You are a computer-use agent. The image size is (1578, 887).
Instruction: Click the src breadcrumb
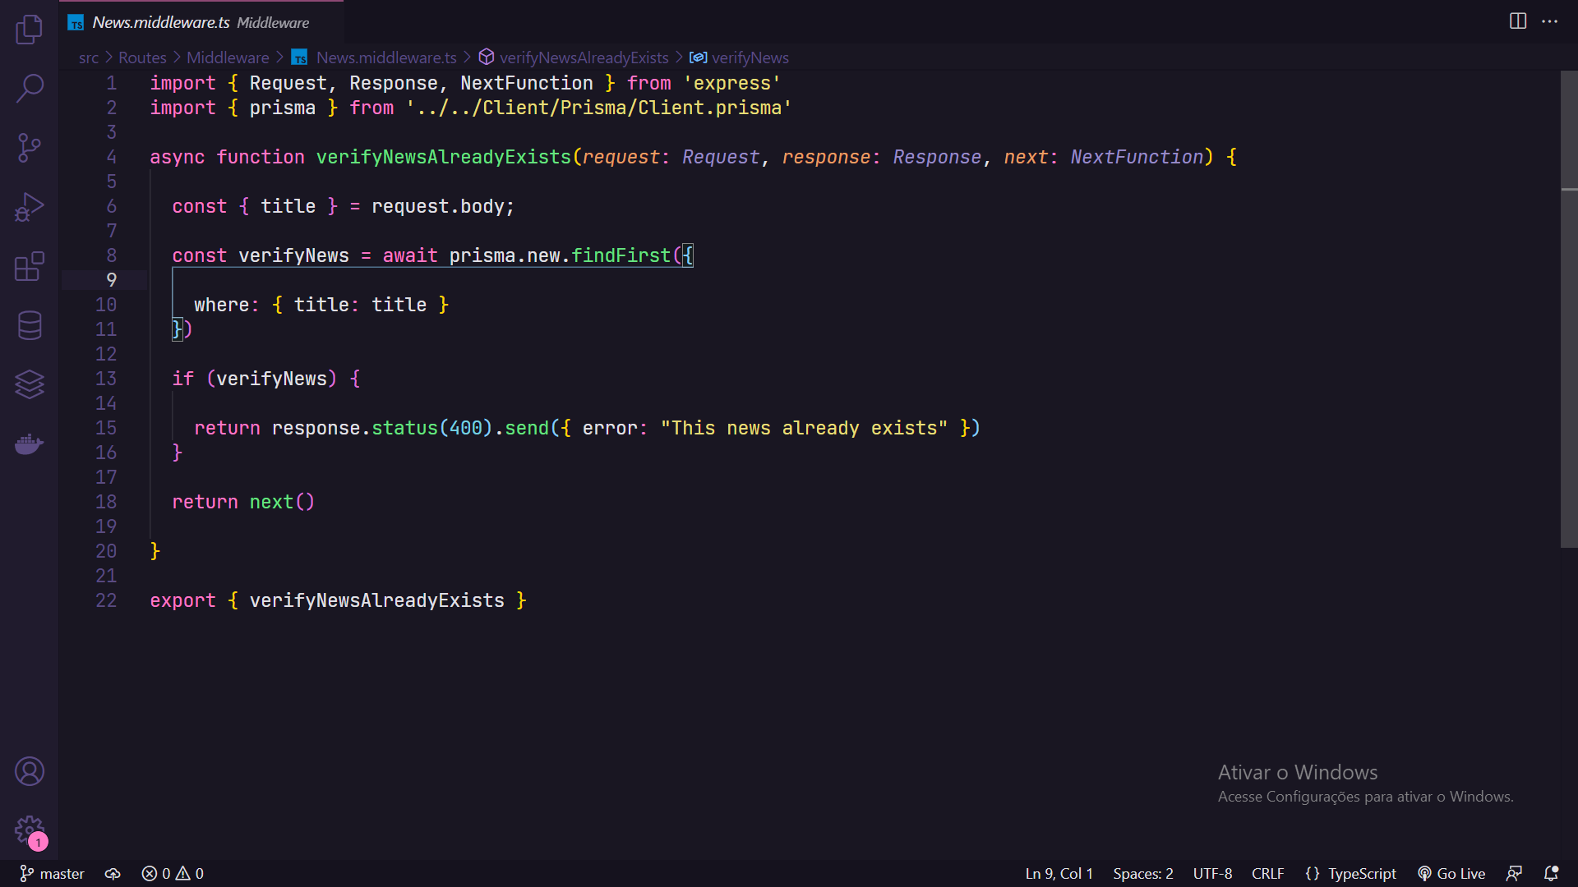89,57
